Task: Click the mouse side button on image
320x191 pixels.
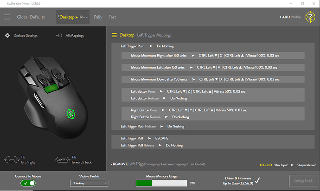Action: [x=38, y=101]
